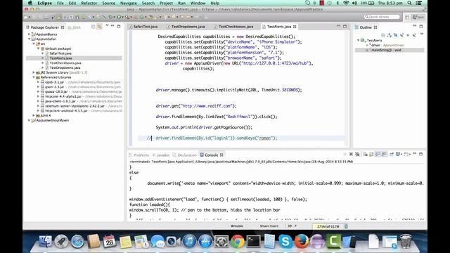
Task: Open Terminal from the Dock
Action: click(x=253, y=241)
